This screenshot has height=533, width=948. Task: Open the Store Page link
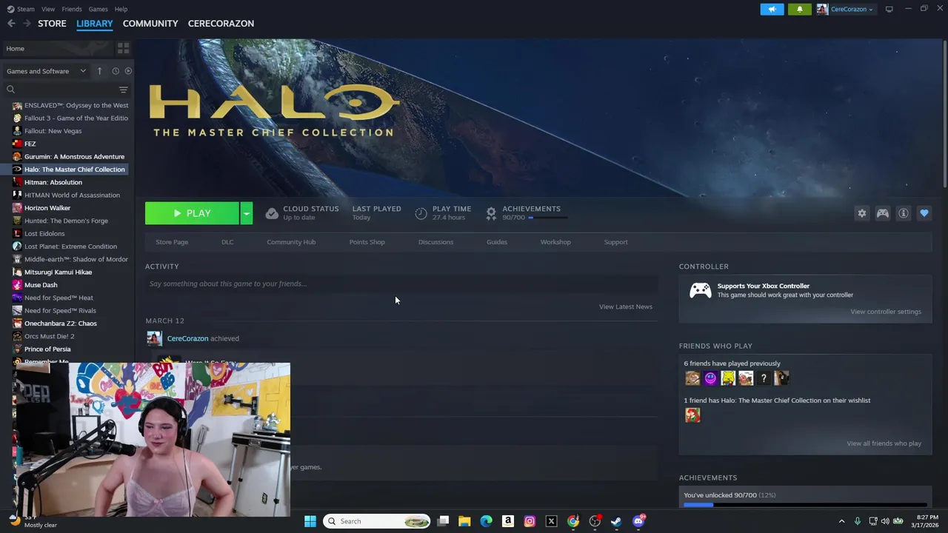172,242
